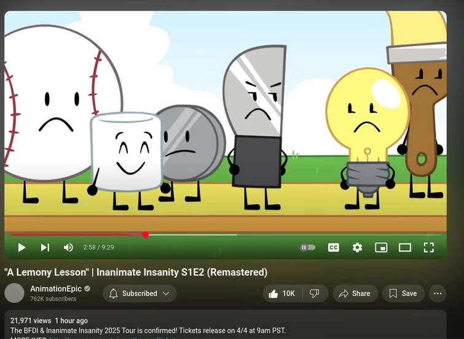Skip to the next video
The image size is (464, 339).
(x=45, y=248)
